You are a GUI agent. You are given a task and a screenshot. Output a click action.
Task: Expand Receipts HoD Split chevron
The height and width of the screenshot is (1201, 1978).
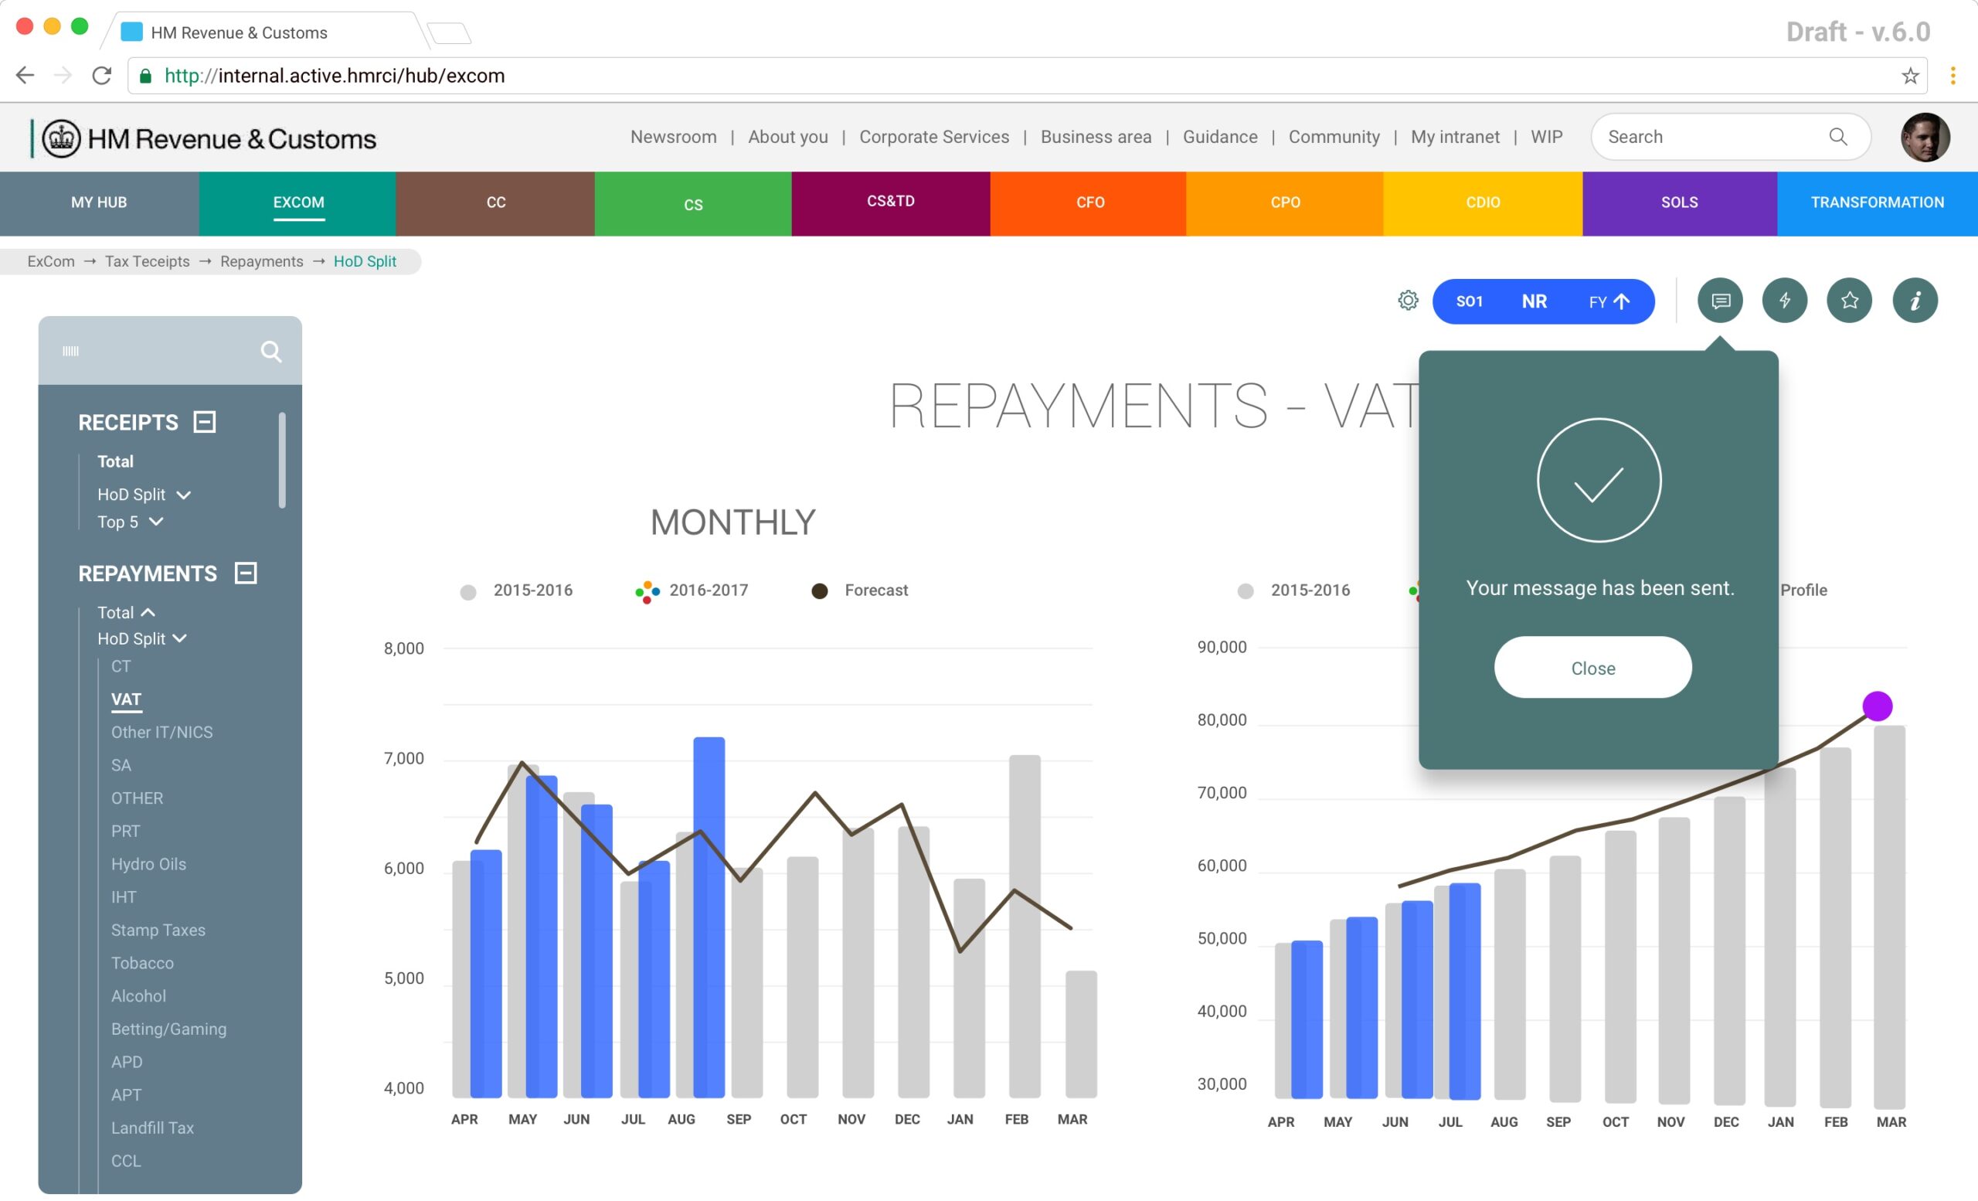pyautogui.click(x=184, y=495)
